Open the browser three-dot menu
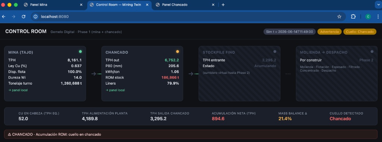This screenshot has height=142, width=382. click(x=378, y=16)
